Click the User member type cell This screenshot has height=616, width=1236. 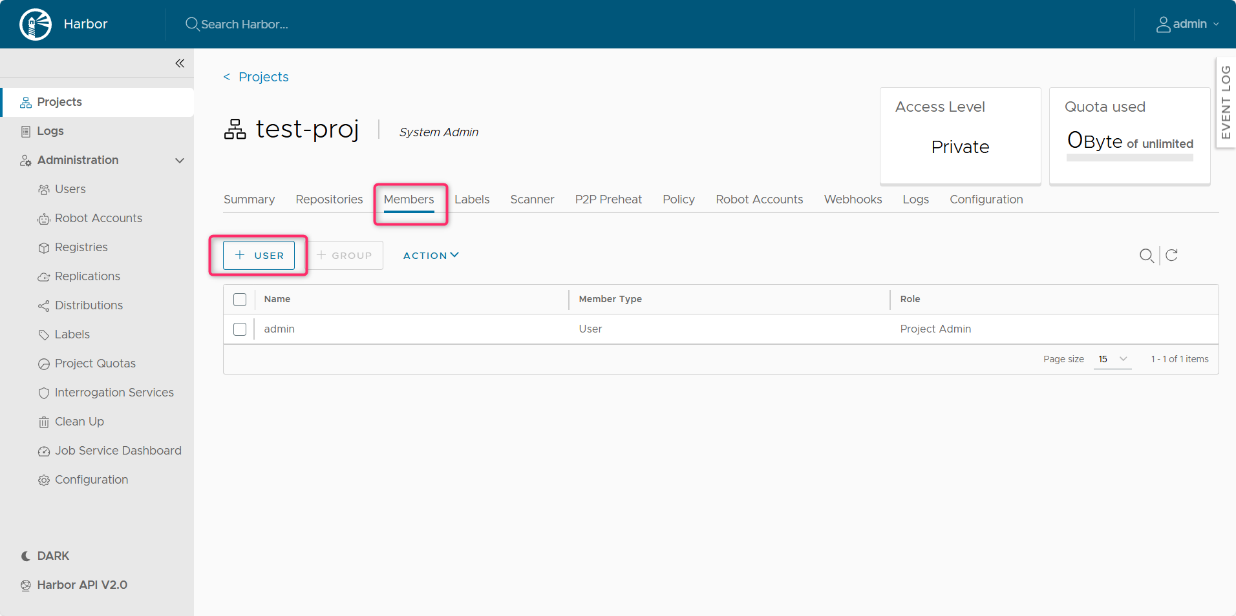(x=590, y=329)
